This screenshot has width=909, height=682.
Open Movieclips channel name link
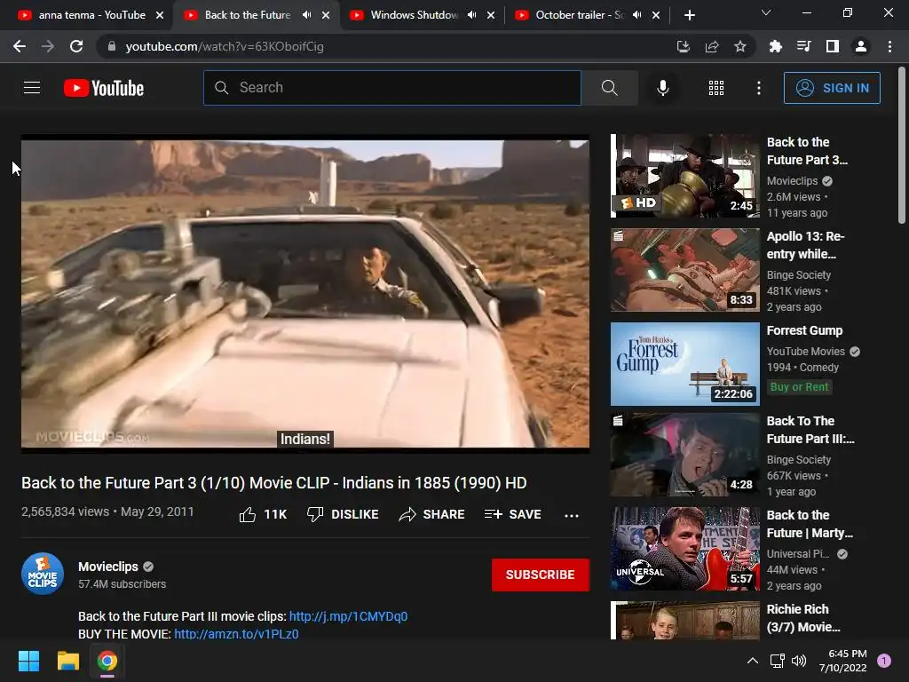108,567
